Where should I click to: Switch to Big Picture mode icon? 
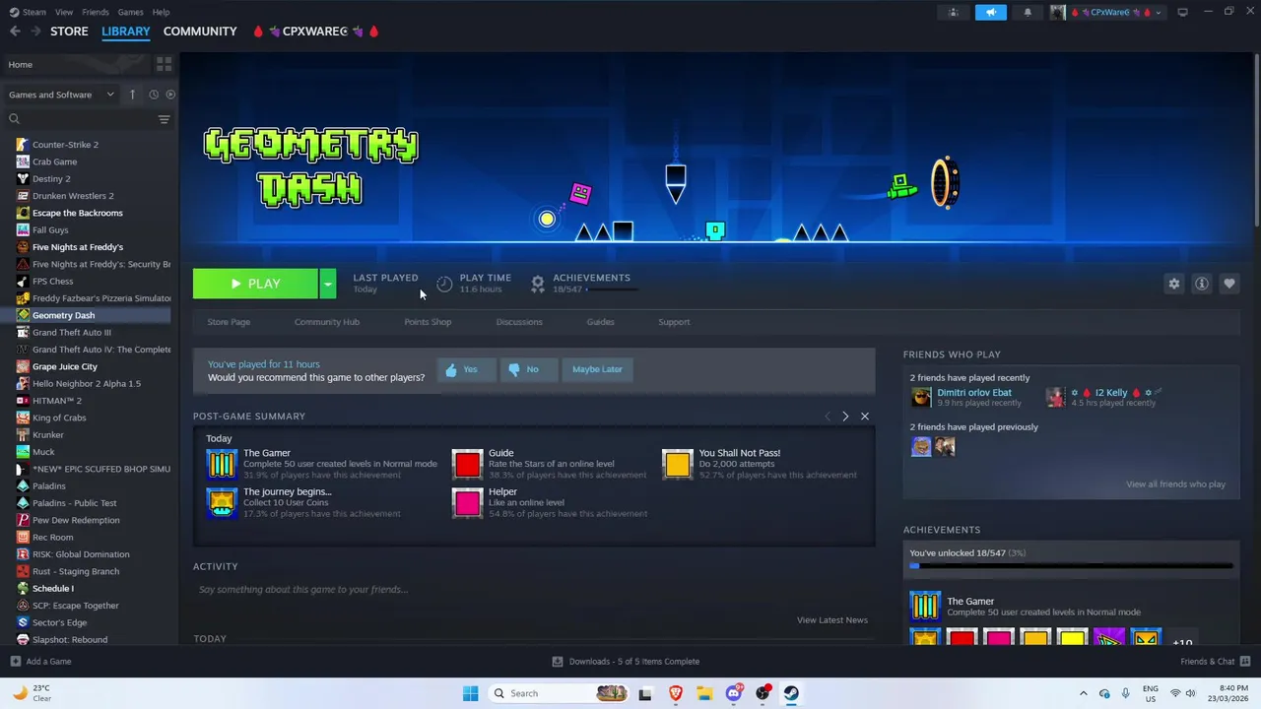click(x=1182, y=12)
